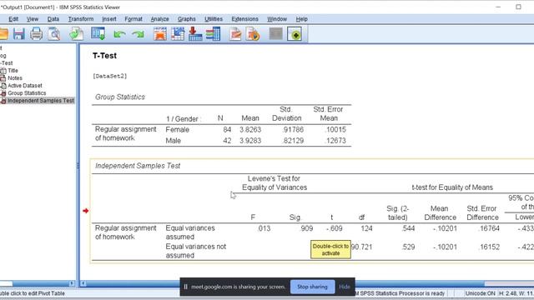Undo the last action
Viewport: 534px width, 300px height.
[119, 34]
